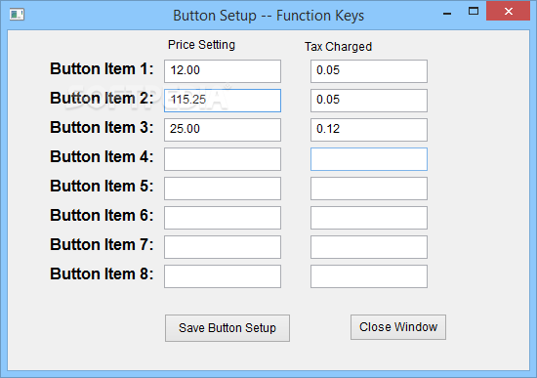Click the application icon in title bar
The image size is (537, 378).
[17, 15]
